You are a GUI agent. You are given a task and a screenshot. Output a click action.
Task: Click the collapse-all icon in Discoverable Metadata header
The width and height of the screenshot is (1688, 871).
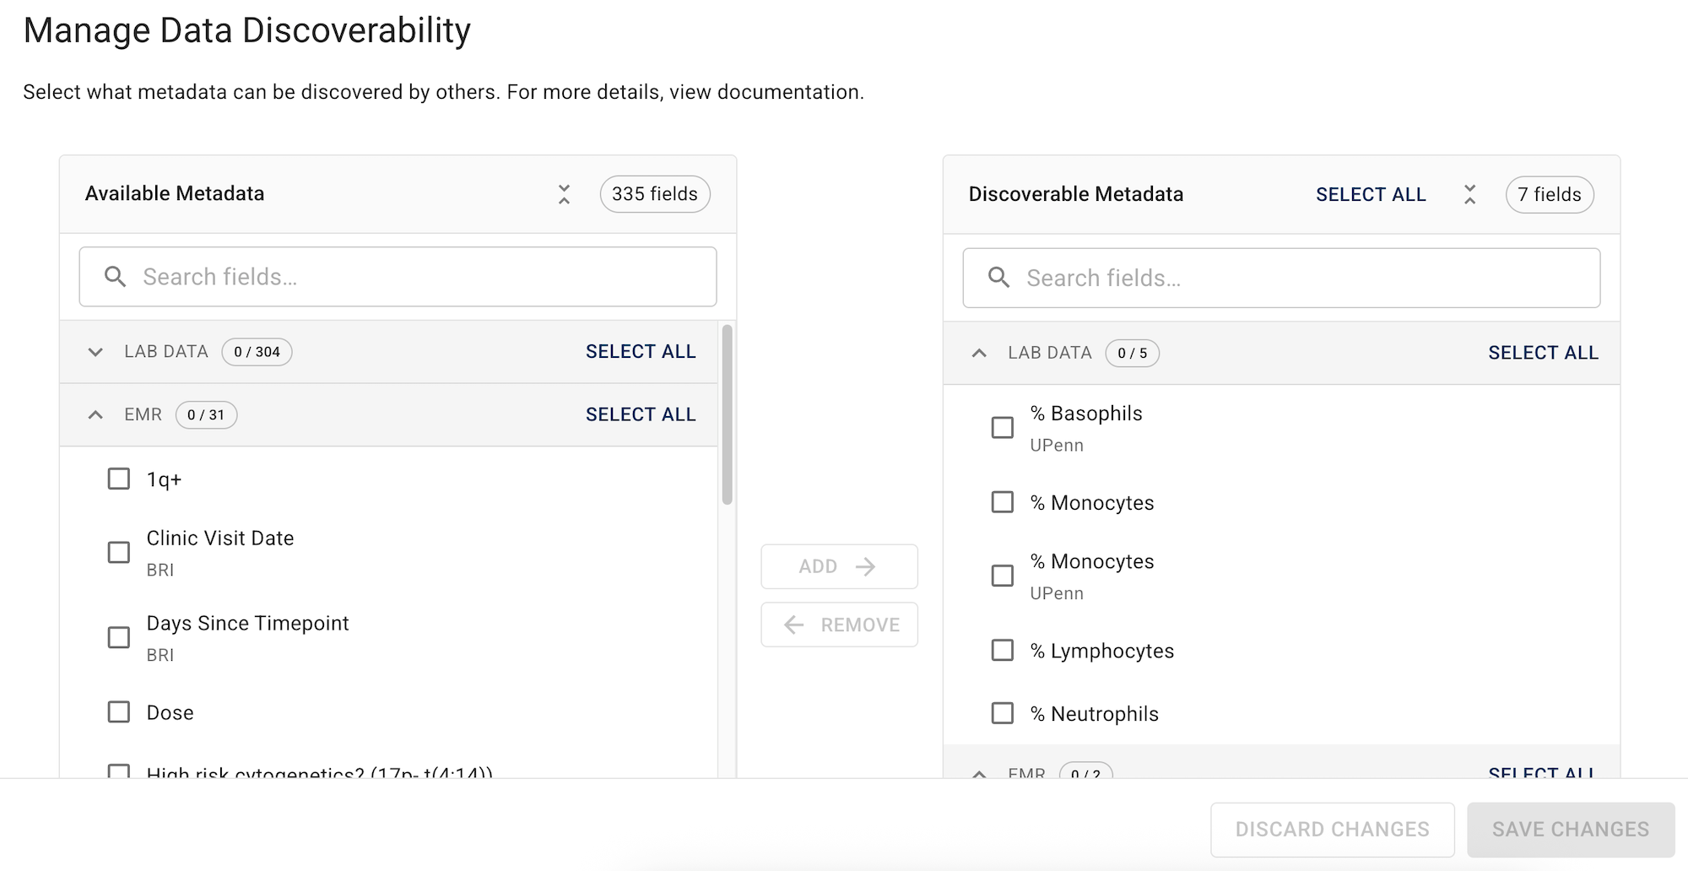tap(1469, 195)
